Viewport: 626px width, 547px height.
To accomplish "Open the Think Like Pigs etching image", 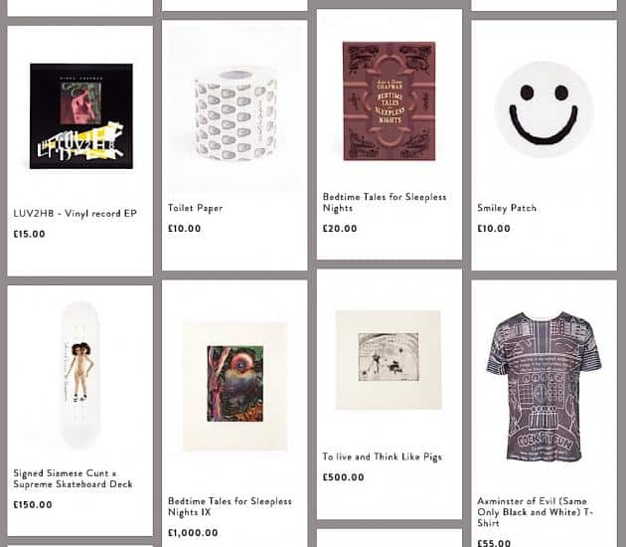I will [x=389, y=360].
